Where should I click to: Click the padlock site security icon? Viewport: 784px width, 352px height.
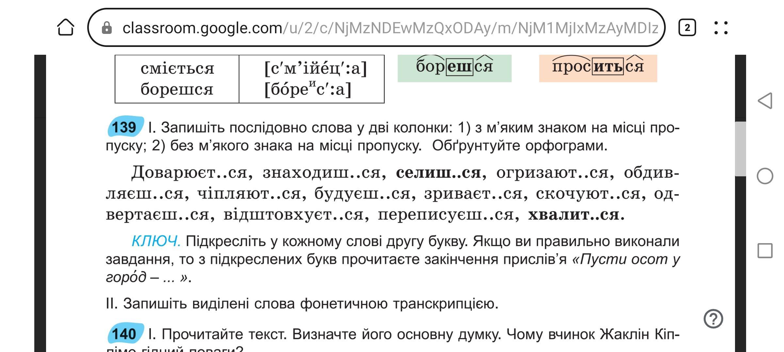[107, 28]
